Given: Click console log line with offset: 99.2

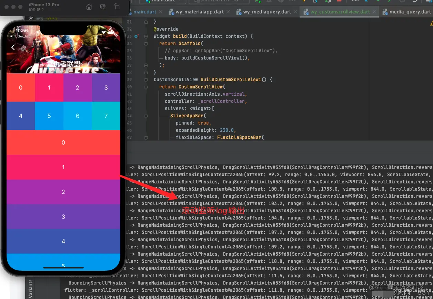Looking at the screenshot, I should click(x=279, y=174).
